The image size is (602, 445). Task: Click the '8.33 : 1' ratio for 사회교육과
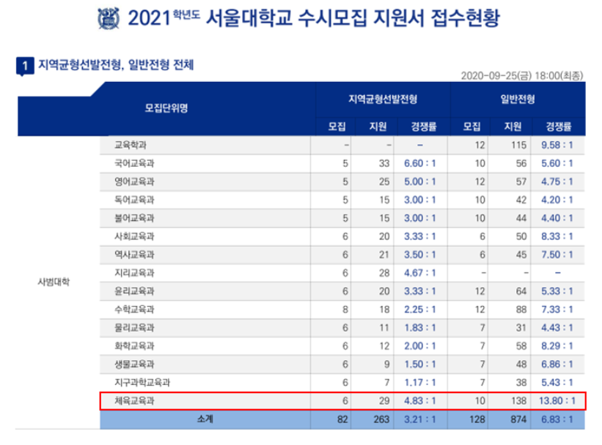point(557,236)
